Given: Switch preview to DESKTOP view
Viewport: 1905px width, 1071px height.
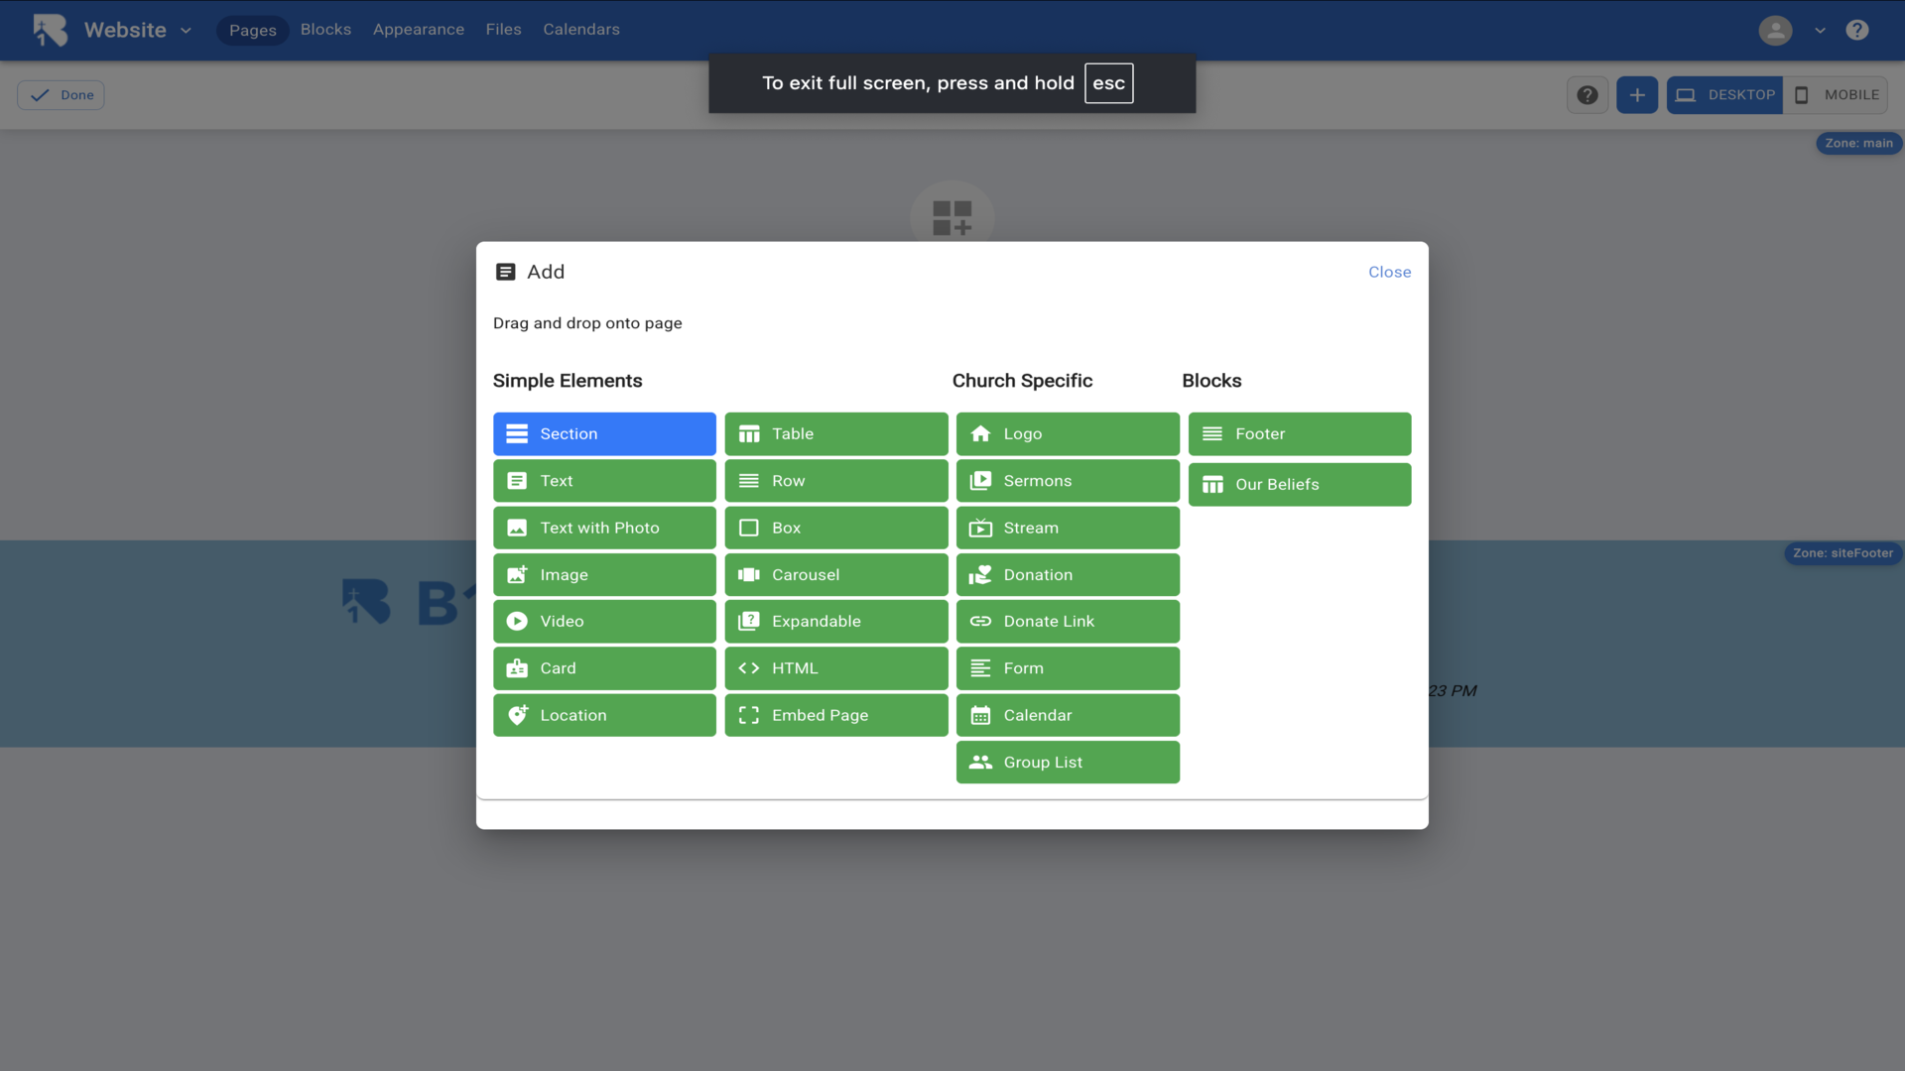Looking at the screenshot, I should pyautogui.click(x=1724, y=95).
